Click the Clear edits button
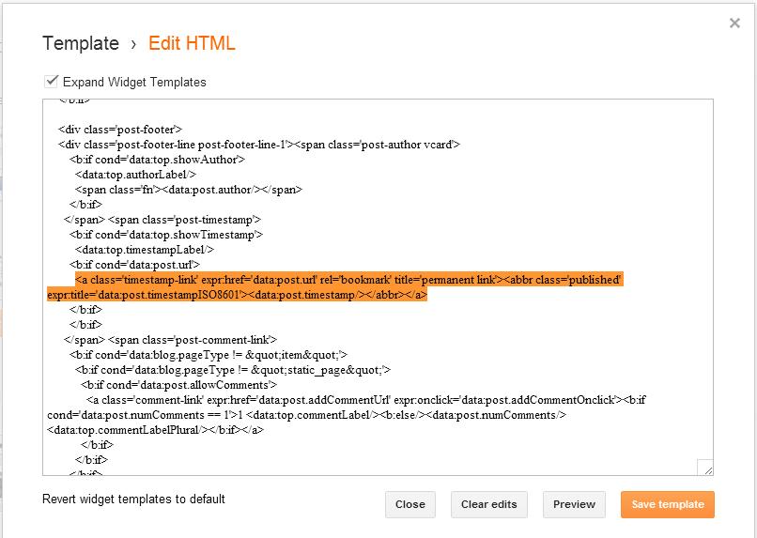Screen dimensions: 757x538 pyautogui.click(x=488, y=504)
